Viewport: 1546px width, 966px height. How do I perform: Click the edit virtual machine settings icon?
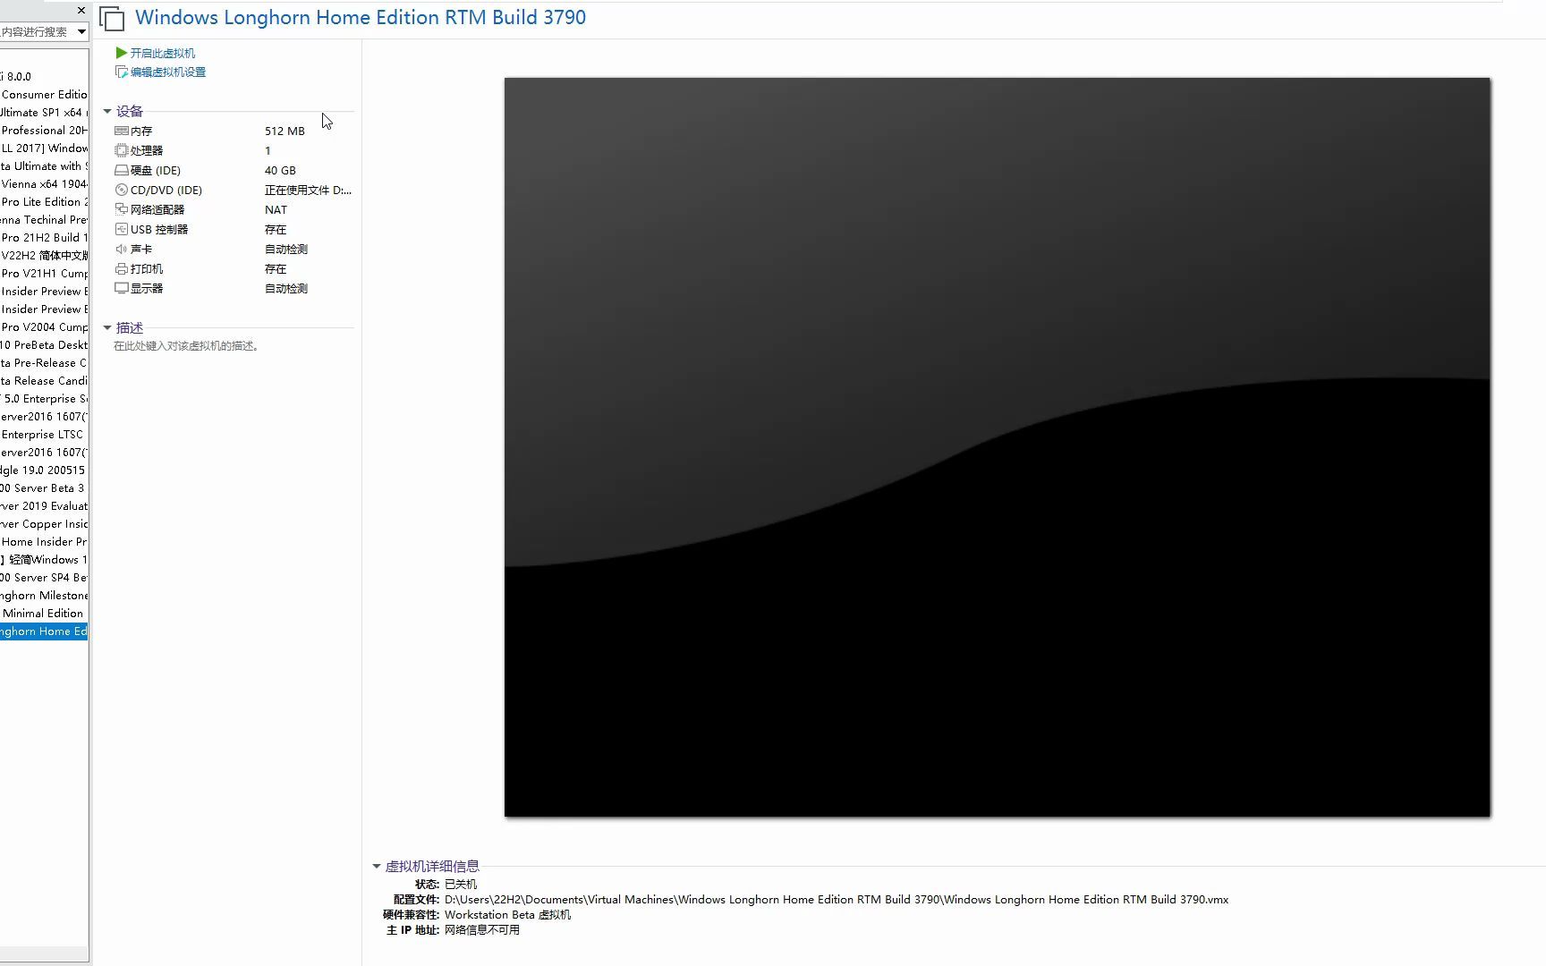[x=121, y=72]
